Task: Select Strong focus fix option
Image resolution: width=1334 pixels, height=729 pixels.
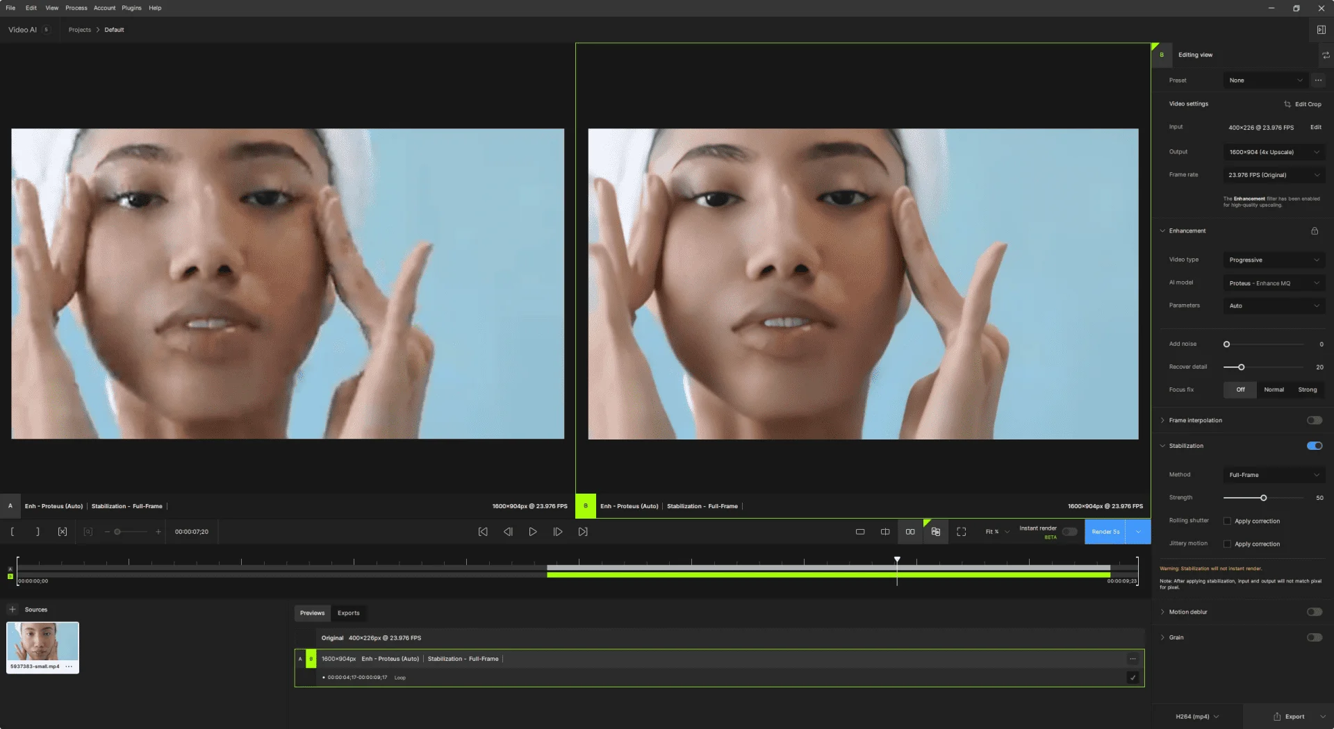Action: point(1308,389)
